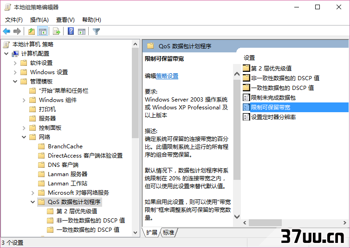Collapse the 管理模板 node

tap(15, 82)
